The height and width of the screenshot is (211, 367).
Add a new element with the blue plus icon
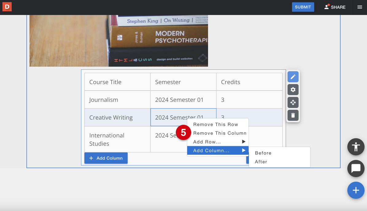click(x=356, y=190)
